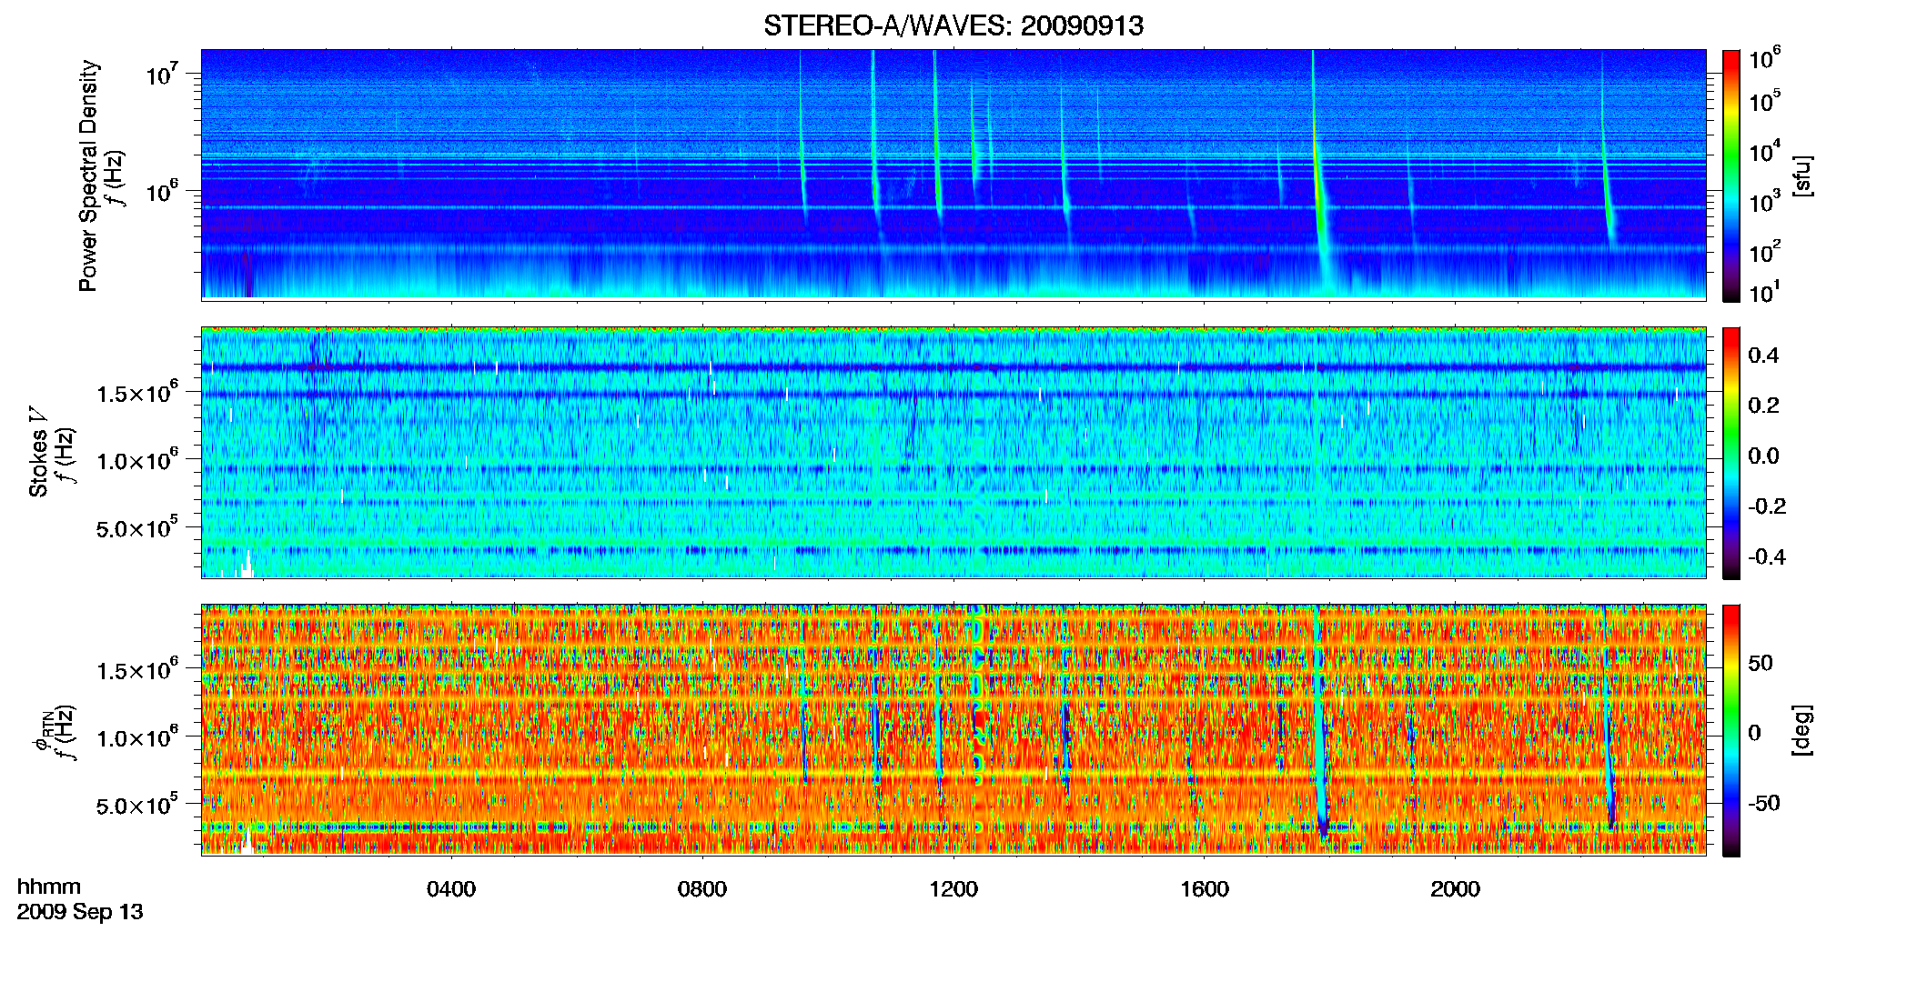
Task: Click the [sfu] unit label
Action: click(1802, 175)
